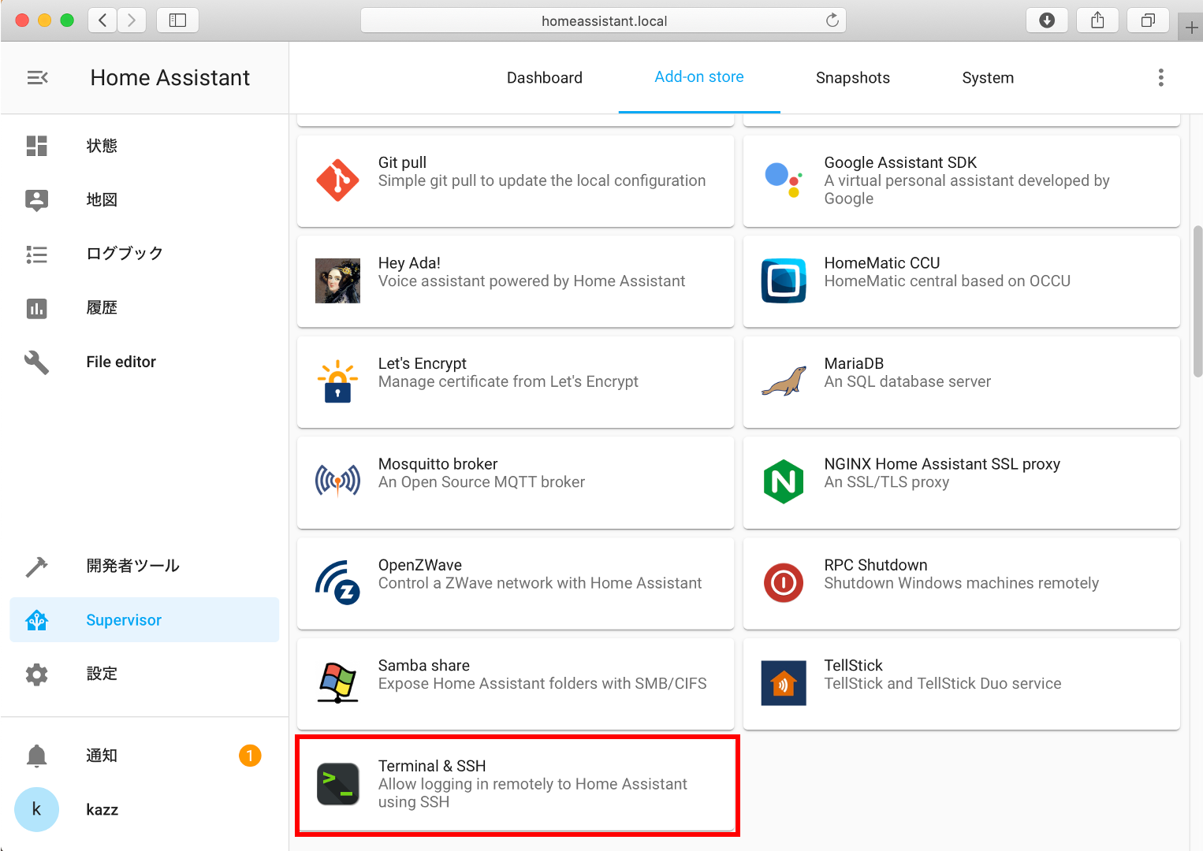Click the 地図 map icon
Viewport: 1203px width, 851px height.
[x=37, y=200]
